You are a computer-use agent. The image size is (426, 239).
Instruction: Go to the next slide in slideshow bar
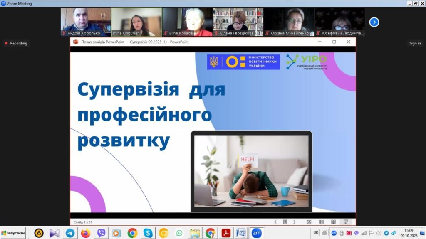(295, 222)
